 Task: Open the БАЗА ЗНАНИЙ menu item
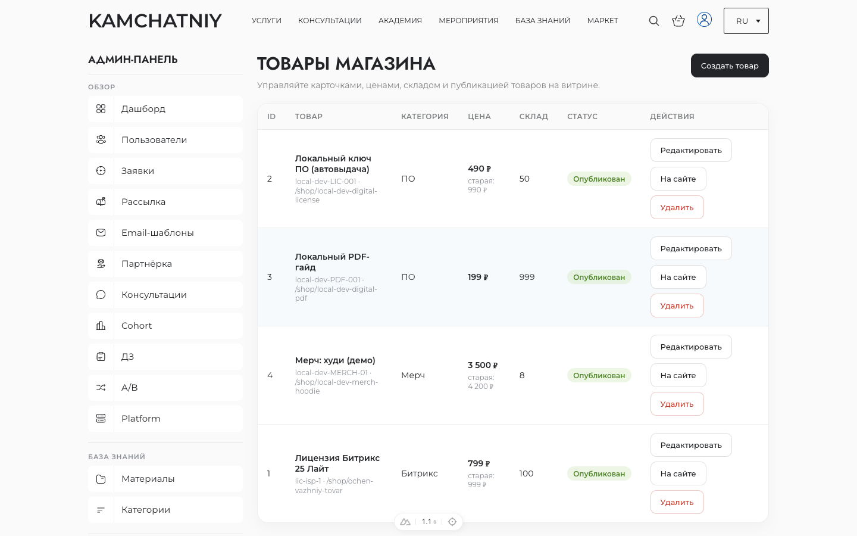coord(543,21)
